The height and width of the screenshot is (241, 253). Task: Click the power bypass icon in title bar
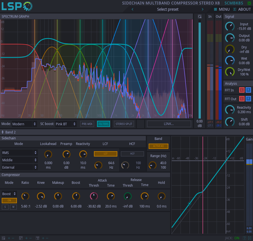click(x=249, y=3)
